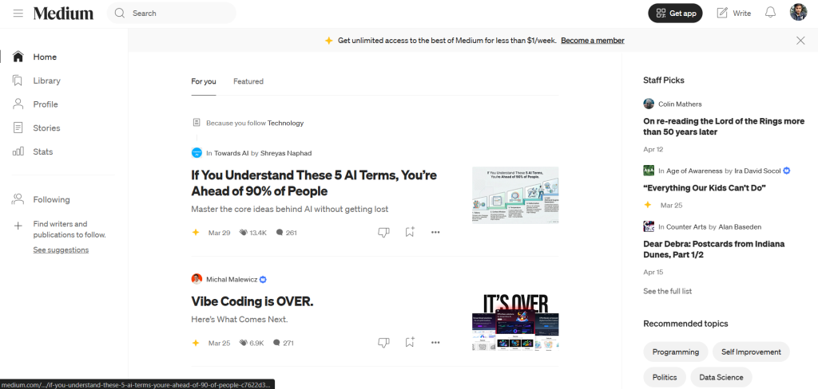Click the Staff Picks heading
Image resolution: width=818 pixels, height=389 pixels.
click(x=664, y=81)
